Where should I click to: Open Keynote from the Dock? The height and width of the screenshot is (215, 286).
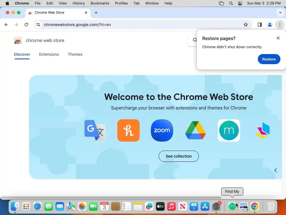(x=194, y=207)
